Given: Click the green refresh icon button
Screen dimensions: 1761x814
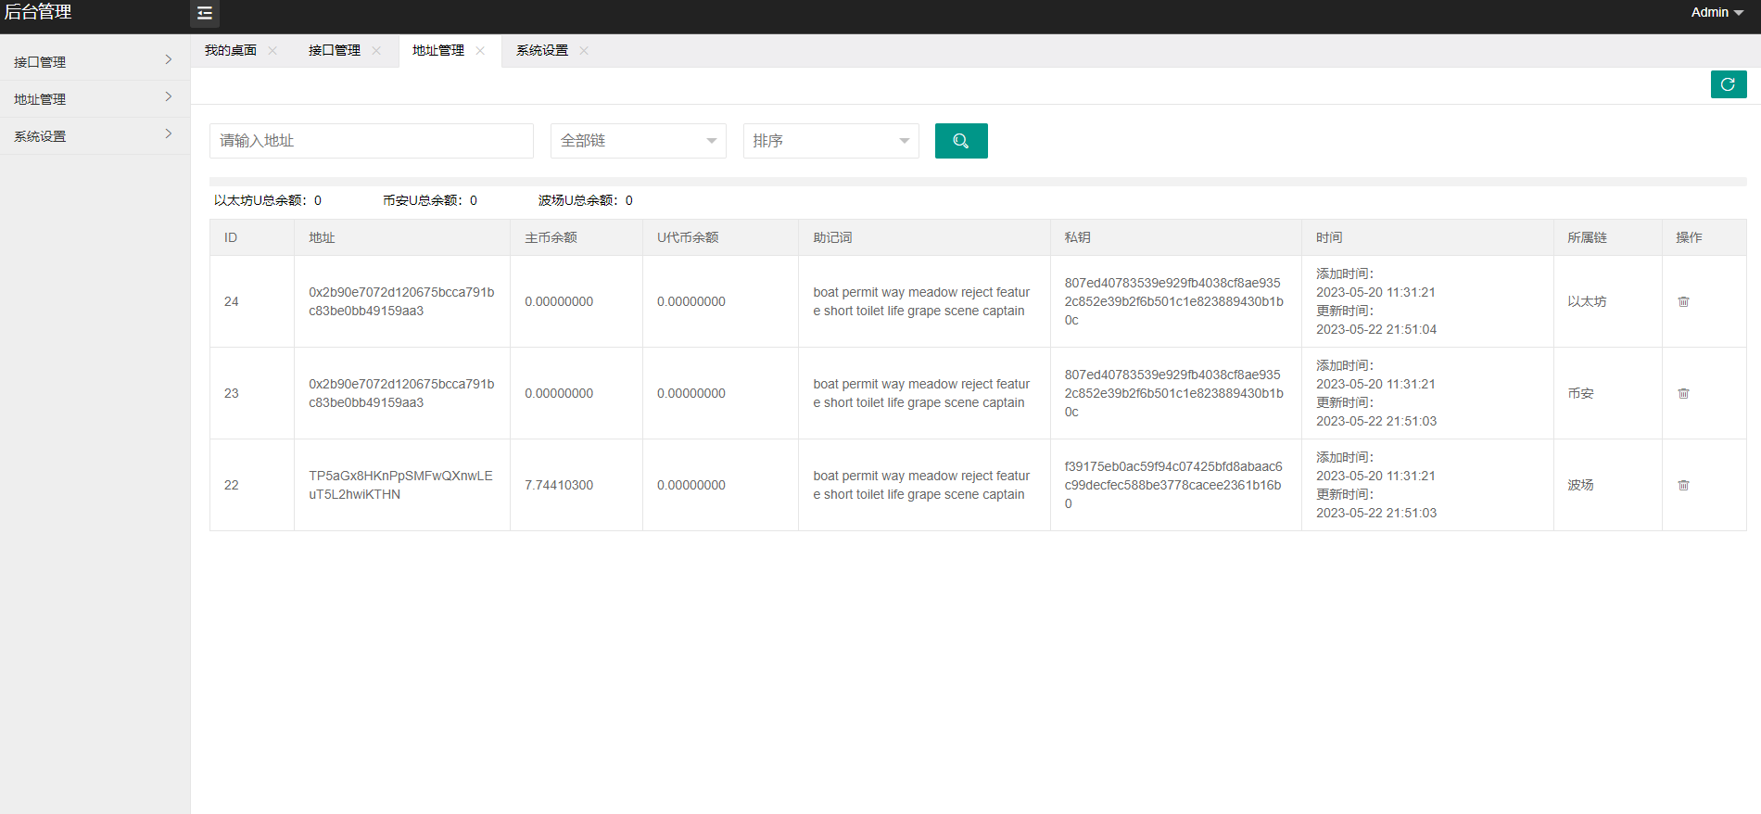Looking at the screenshot, I should [1728, 84].
